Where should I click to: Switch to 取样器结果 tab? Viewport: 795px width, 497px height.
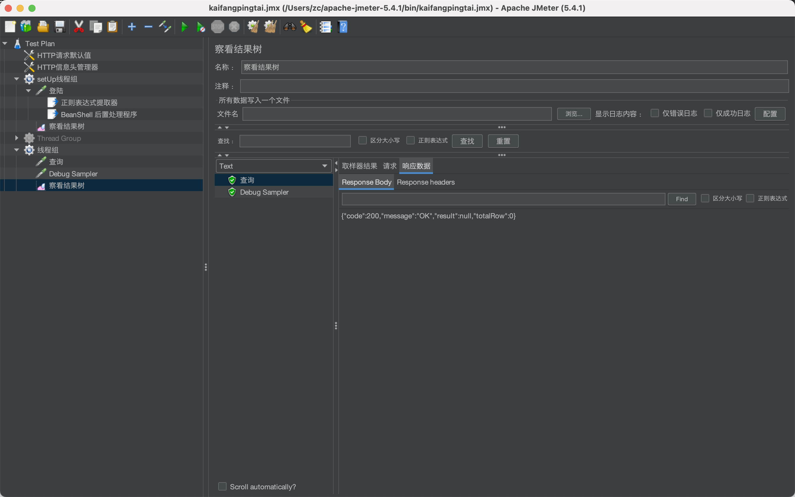pos(359,166)
